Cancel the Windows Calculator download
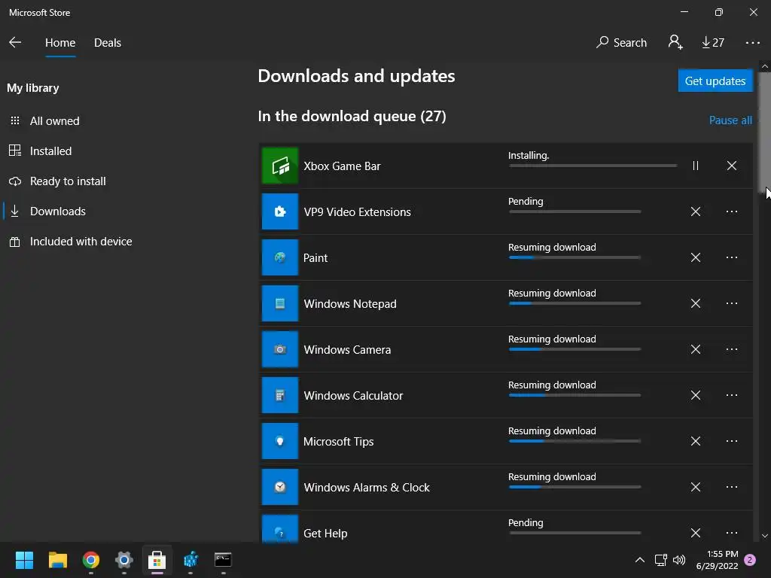 [695, 395]
